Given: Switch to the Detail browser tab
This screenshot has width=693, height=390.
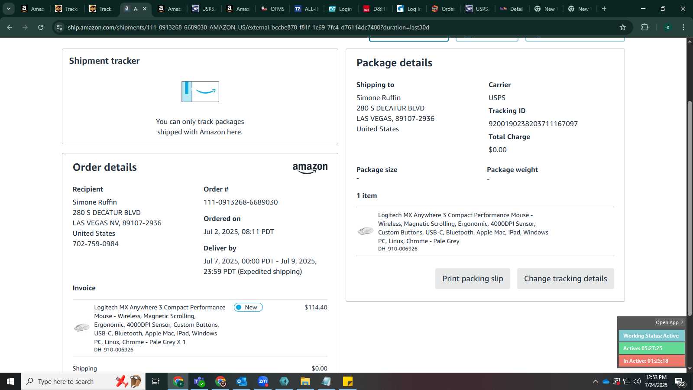Looking at the screenshot, I should (x=512, y=9).
